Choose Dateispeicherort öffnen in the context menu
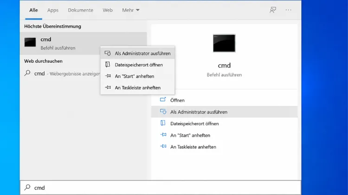The image size is (348, 195). coord(138,65)
